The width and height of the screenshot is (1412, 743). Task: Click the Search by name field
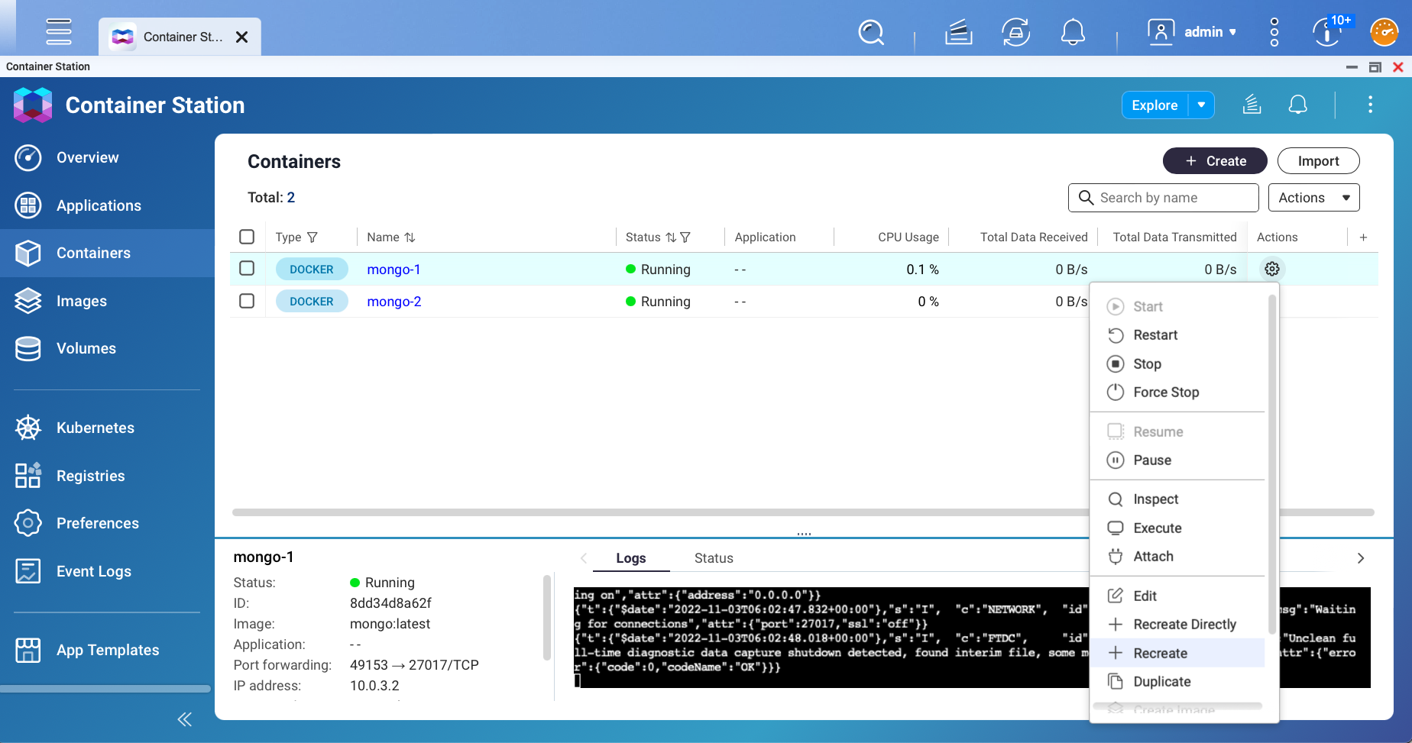coord(1173,198)
